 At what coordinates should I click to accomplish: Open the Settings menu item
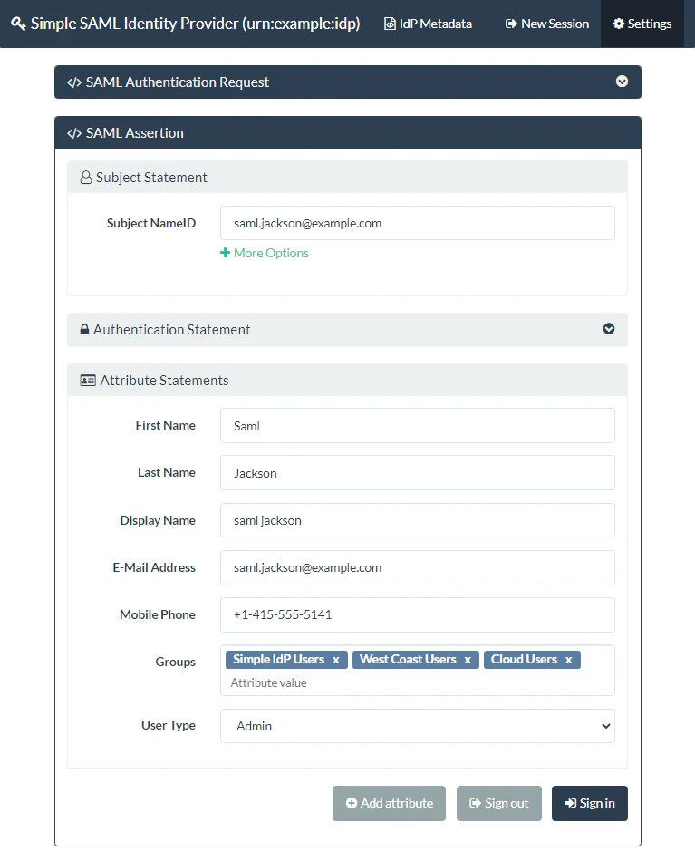click(642, 24)
